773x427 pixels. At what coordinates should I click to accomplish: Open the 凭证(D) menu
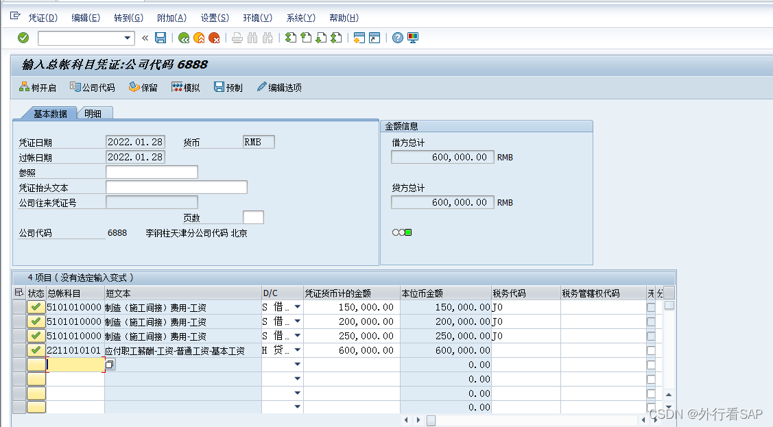[x=43, y=19]
